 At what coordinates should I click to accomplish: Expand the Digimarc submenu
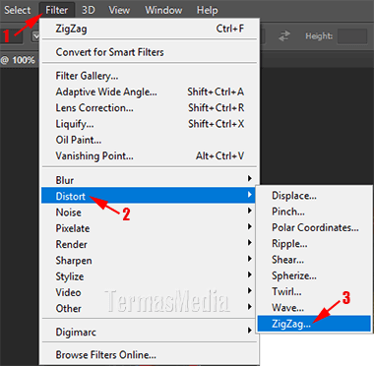pyautogui.click(x=149, y=332)
